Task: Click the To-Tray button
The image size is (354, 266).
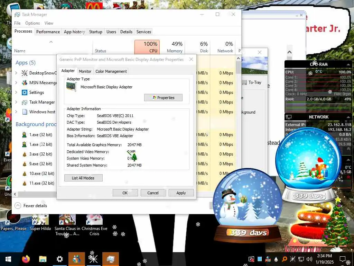Action: [x=252, y=82]
